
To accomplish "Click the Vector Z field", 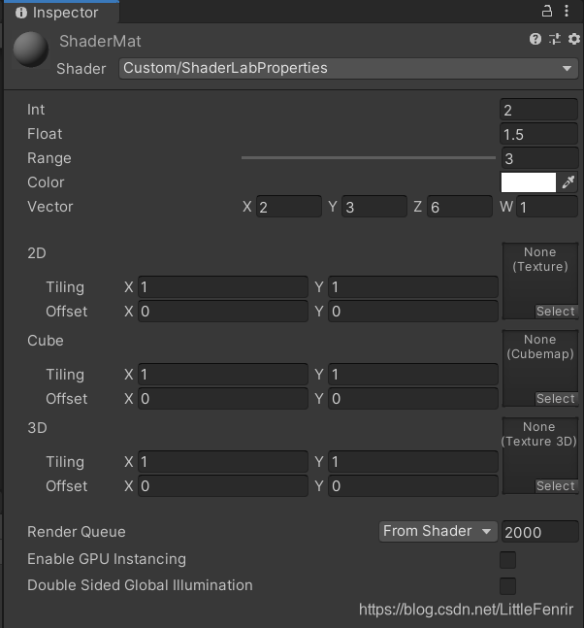I will point(460,207).
